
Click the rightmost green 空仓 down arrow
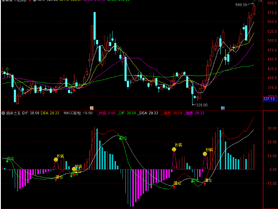tap(192, 181)
